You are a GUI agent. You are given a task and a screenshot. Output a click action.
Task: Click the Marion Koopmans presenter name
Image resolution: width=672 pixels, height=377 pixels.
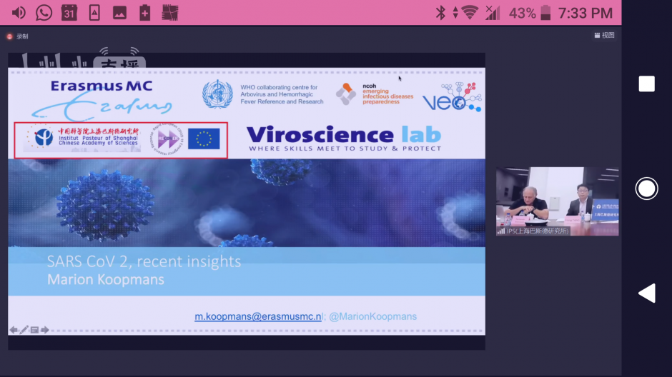pos(105,280)
